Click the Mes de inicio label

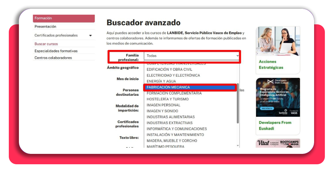point(128,79)
